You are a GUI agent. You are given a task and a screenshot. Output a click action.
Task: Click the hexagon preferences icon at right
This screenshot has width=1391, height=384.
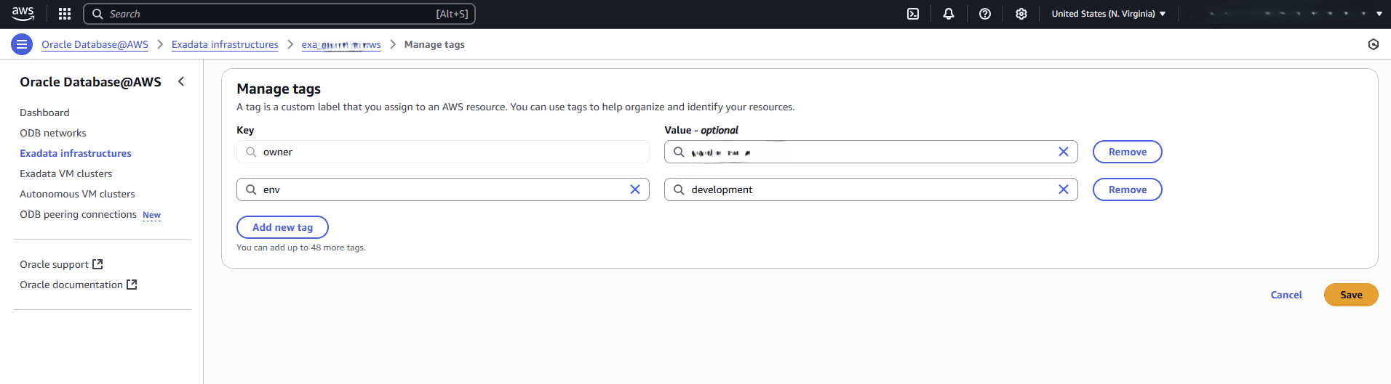tap(1374, 44)
